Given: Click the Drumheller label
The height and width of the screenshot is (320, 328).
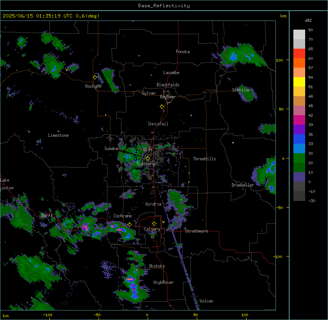Looking at the screenshot, I should (243, 185).
